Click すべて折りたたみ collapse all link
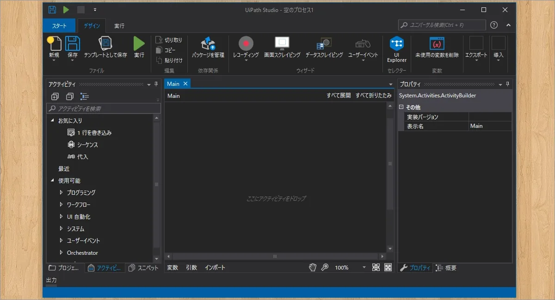The height and width of the screenshot is (300, 555). [x=373, y=96]
